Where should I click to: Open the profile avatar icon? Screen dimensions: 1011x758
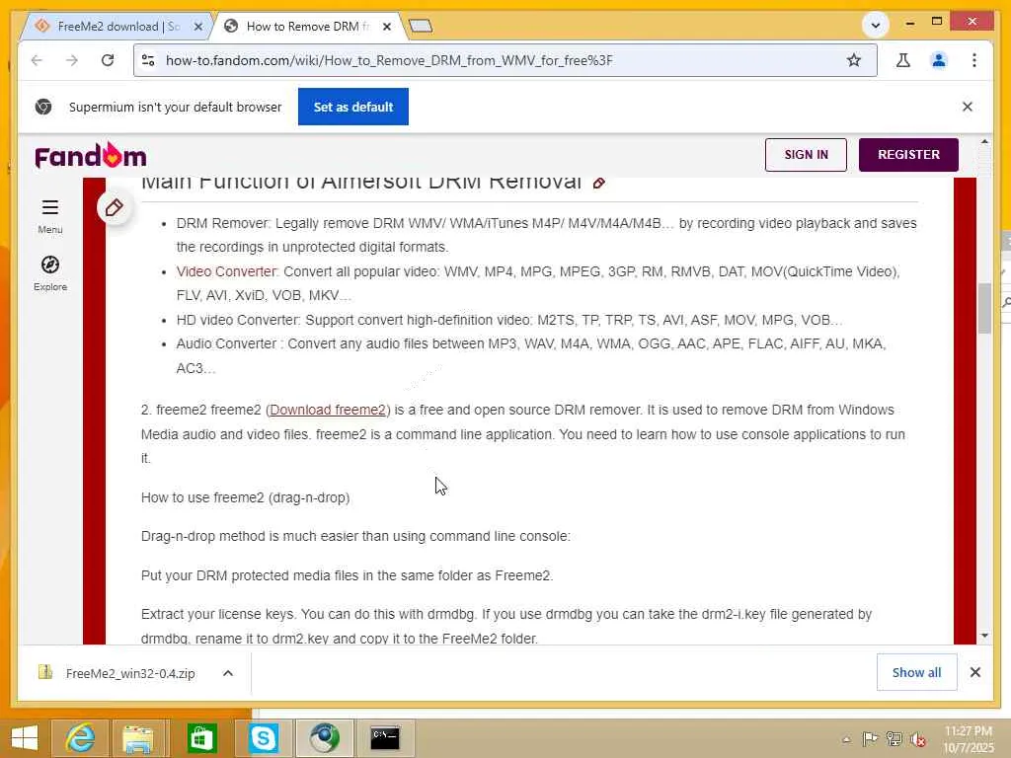938,60
